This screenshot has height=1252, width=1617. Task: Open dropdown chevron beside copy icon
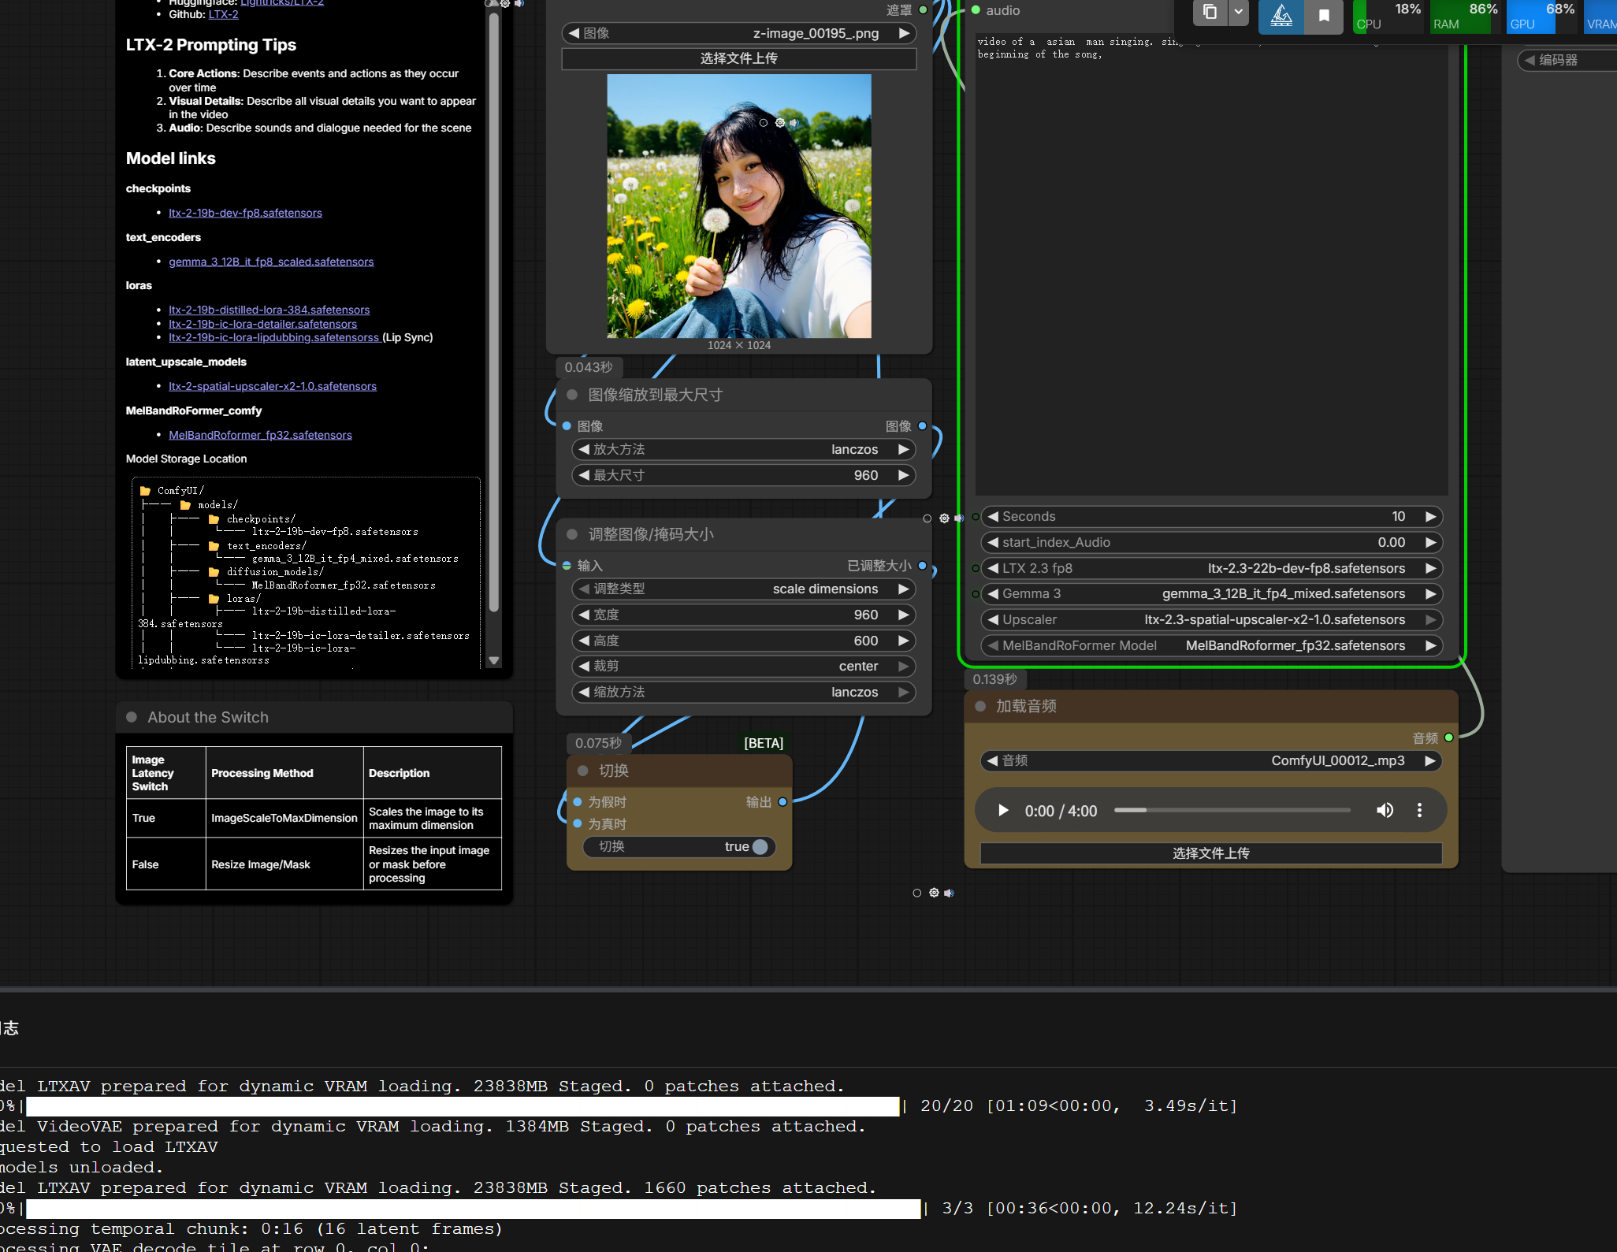pos(1239,13)
